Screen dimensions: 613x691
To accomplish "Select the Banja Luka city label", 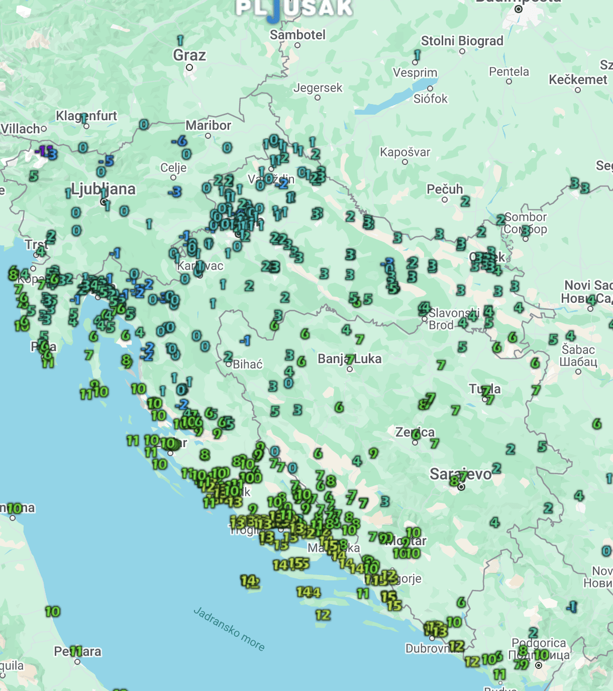I will click(350, 359).
